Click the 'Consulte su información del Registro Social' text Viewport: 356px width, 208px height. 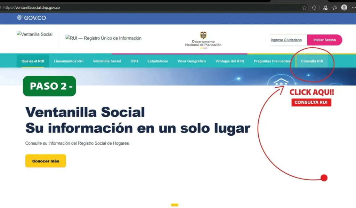[x=77, y=143]
